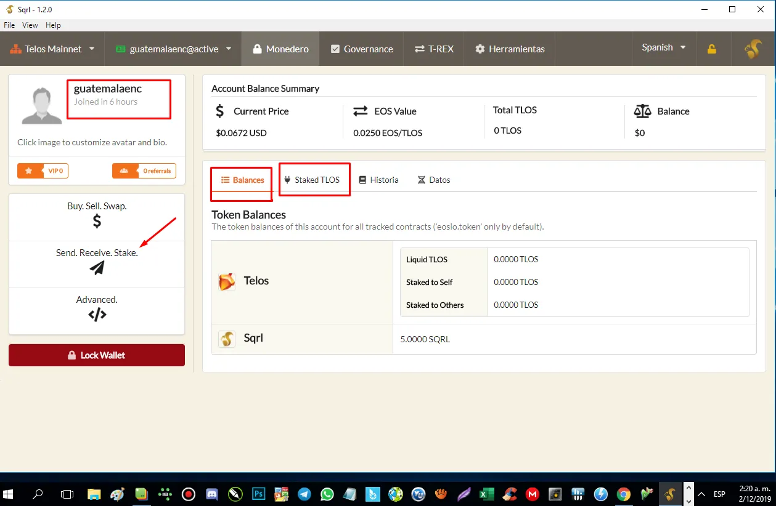Click the 5.0000 SQRL balance value

click(x=425, y=339)
